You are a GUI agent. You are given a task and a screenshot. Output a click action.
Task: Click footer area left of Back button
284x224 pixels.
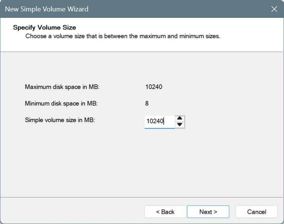(x=73, y=211)
